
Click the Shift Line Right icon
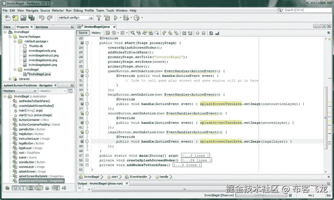190,33
